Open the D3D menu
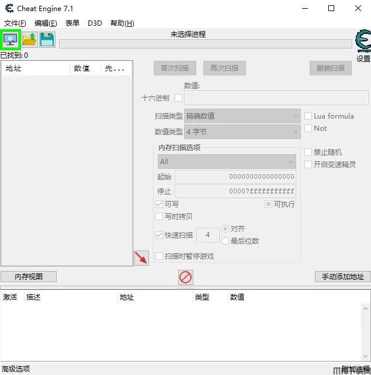Image resolution: width=371 pixels, height=375 pixels. (x=95, y=23)
